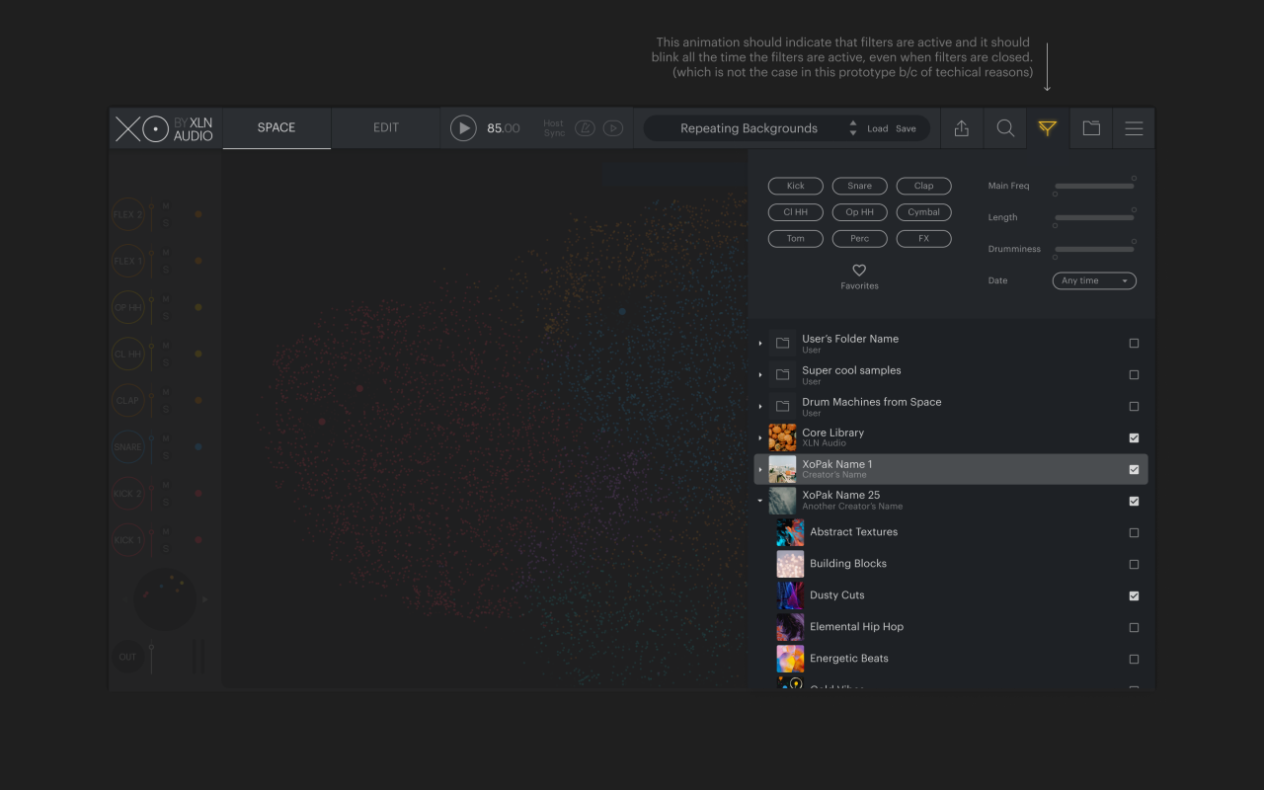This screenshot has width=1264, height=790.
Task: Enable the User's Folder Name checkbox
Action: tap(1134, 344)
